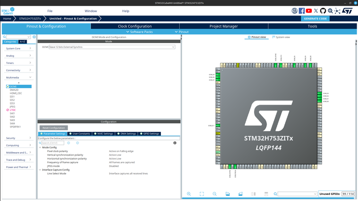Click the Reset Configuration button
Viewport: 358px width, 201px height.
[53, 128]
